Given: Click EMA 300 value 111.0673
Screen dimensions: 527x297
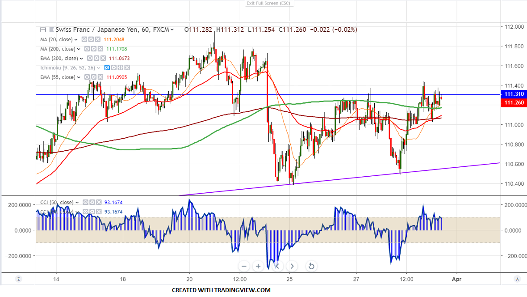Looking at the screenshot, I should point(119,58).
